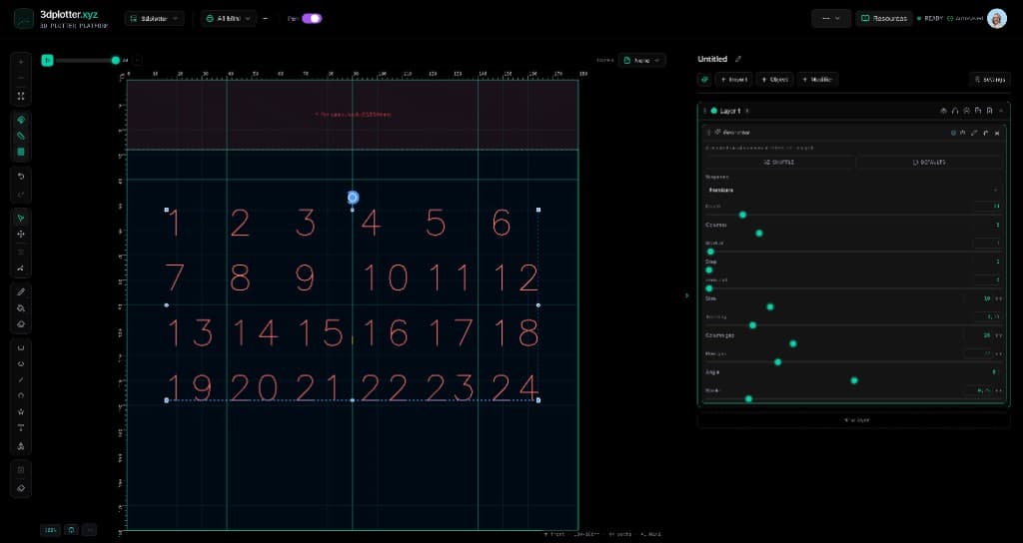Image resolution: width=1023 pixels, height=543 pixels.
Task: Adjust the Columns slider handle
Action: 759,233
